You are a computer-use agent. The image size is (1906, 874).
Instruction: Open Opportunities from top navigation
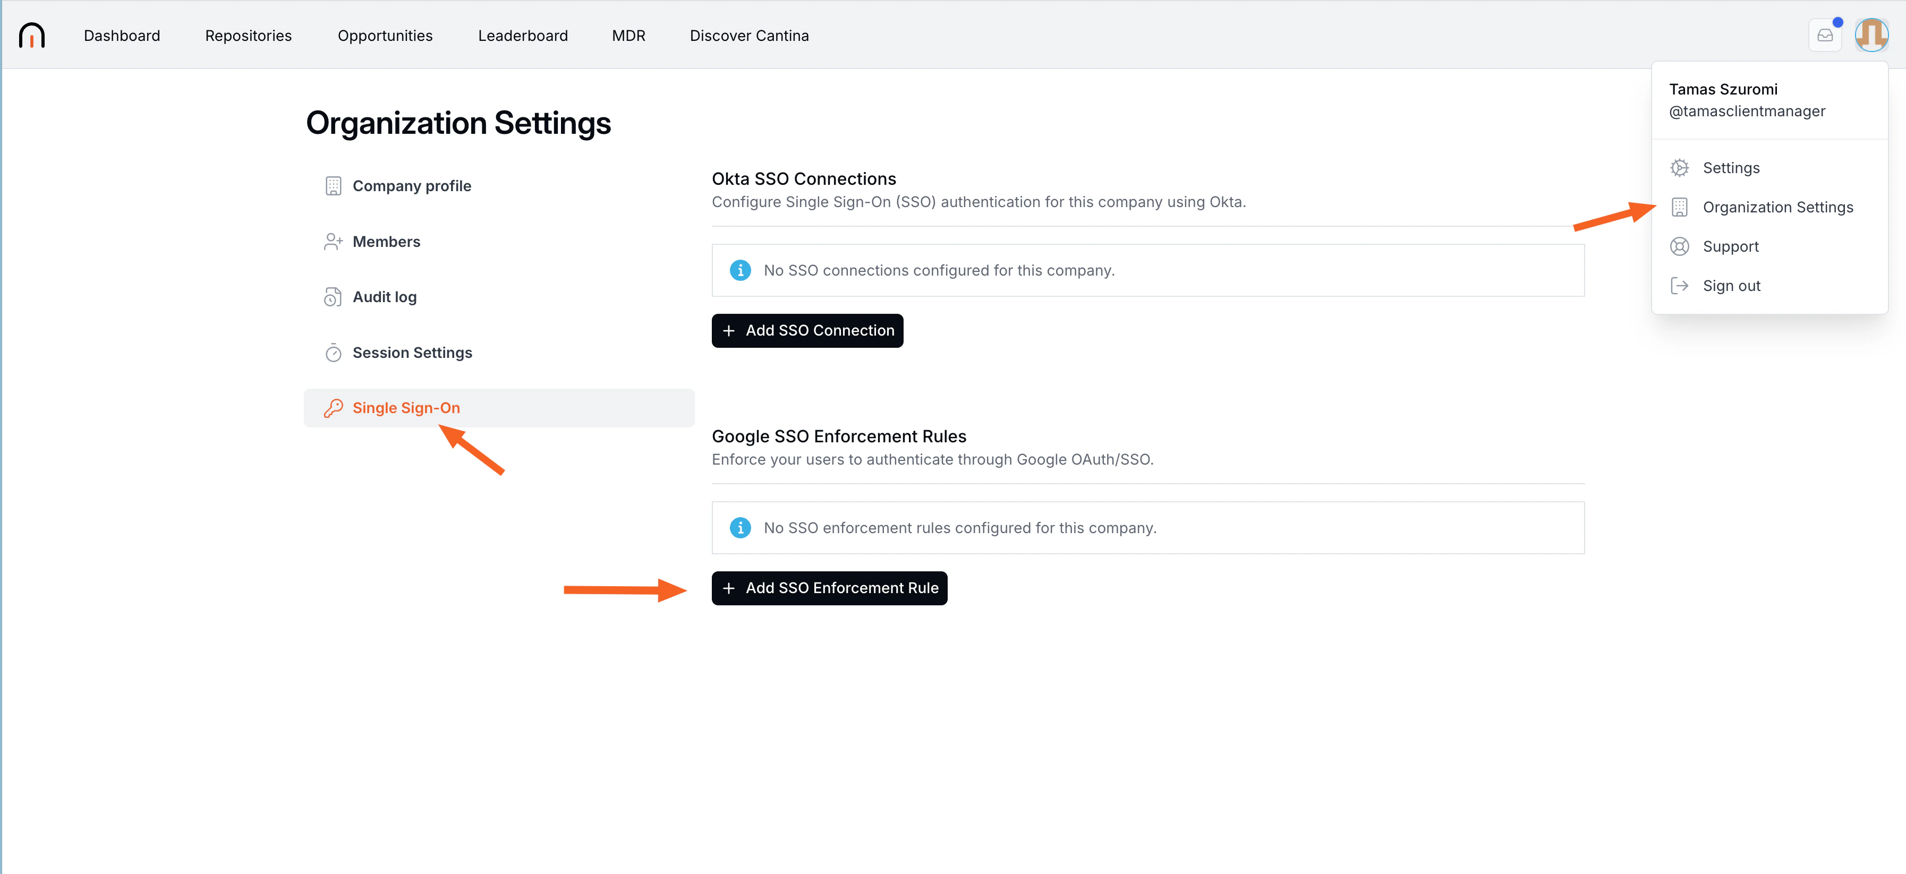click(385, 36)
